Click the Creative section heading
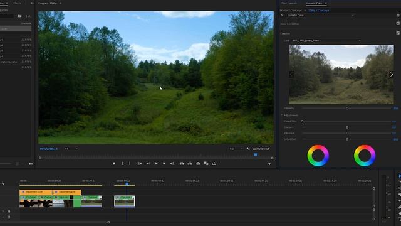Image resolution: width=401 pixels, height=226 pixels. [285, 33]
